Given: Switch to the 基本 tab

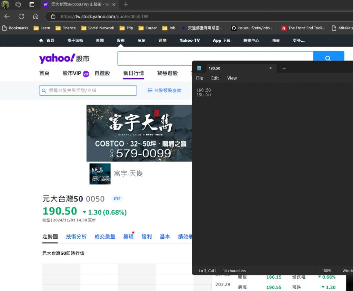Looking at the screenshot, I should pos(165,237).
